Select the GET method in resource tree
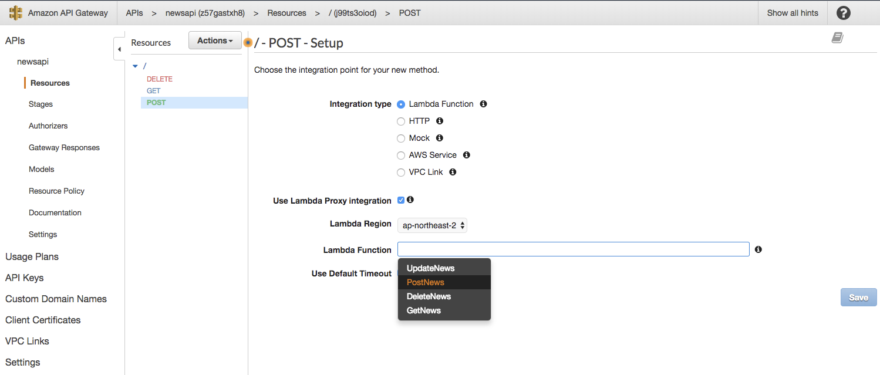The width and height of the screenshot is (880, 375). pos(153,91)
